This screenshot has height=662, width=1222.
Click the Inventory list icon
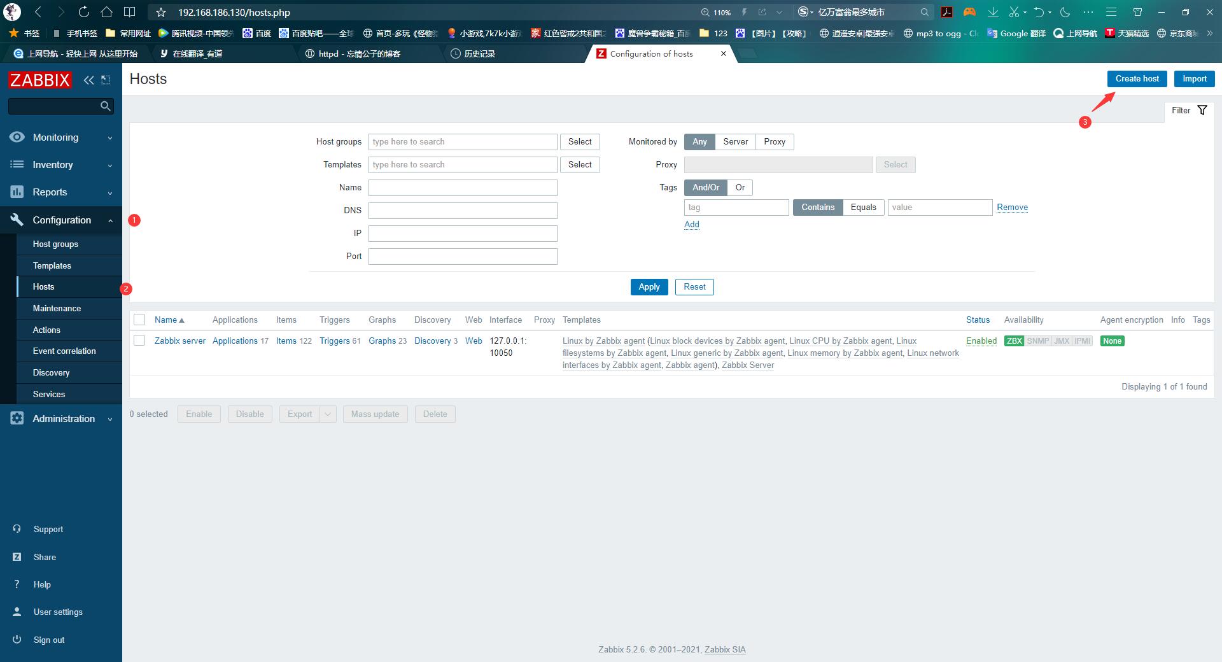point(17,164)
